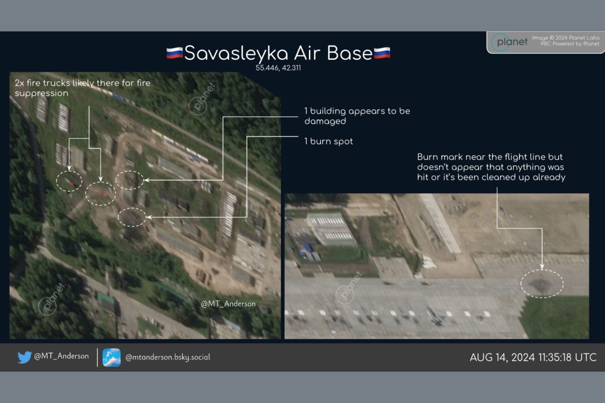Click the 55.446, 42.311 coordinates text
Screen dimensions: 605x403
coord(278,68)
